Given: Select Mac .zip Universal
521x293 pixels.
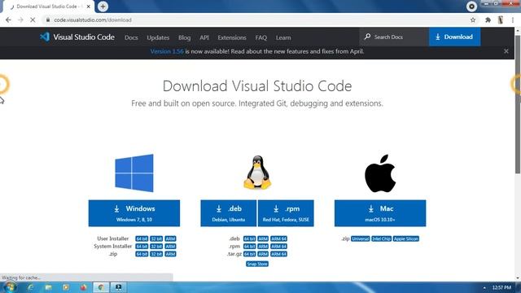Looking at the screenshot, I should coord(361,238).
